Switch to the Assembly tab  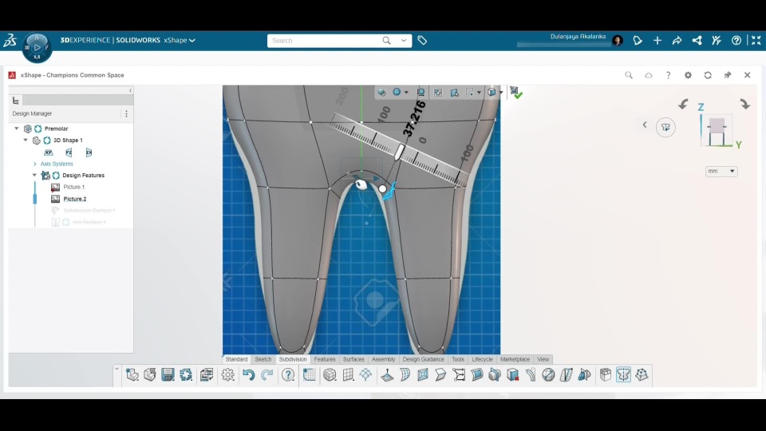coord(383,359)
